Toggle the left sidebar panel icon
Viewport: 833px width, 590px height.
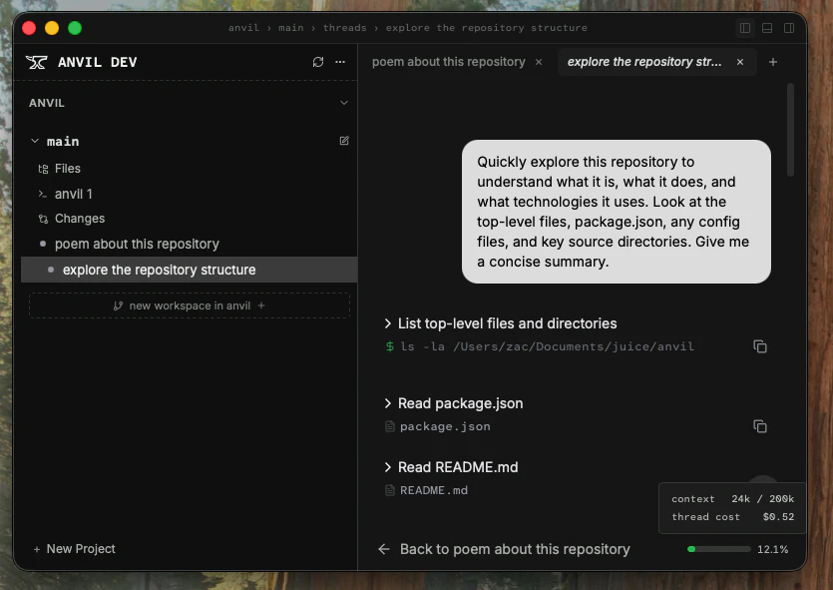click(x=745, y=28)
